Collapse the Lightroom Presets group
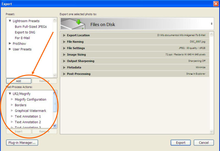220x151 pixels. click(10, 21)
